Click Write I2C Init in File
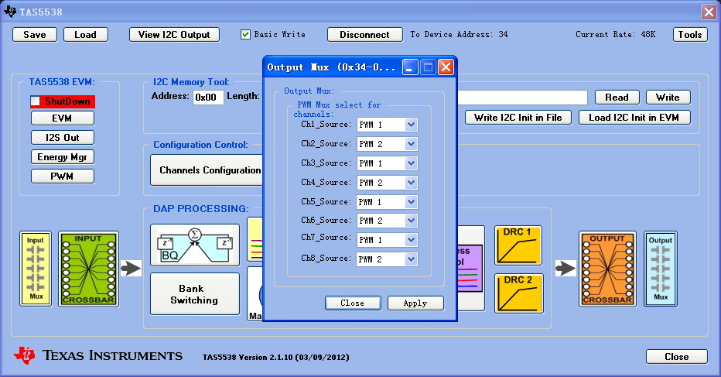This screenshot has width=721, height=377. (x=518, y=118)
